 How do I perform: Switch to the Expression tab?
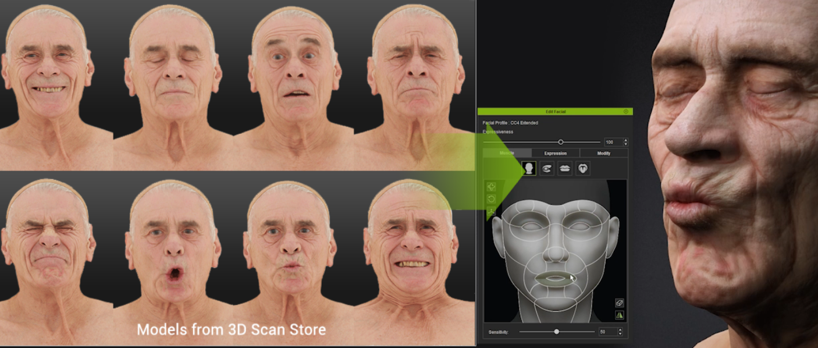tap(556, 153)
